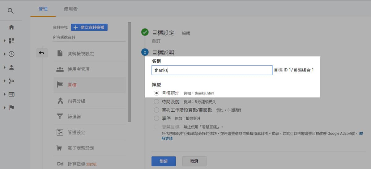Click the back arrow button
Screen dimensions: 371x169
(41, 53)
